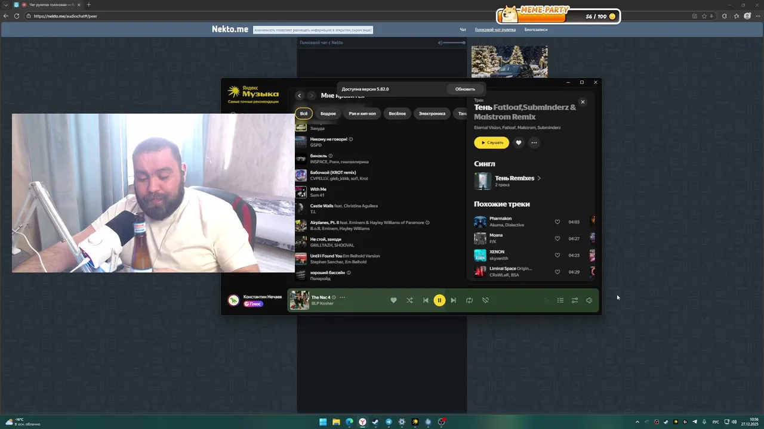Image resolution: width=764 pixels, height=429 pixels.
Task: Click the Яндекс Музыка logo
Action: 253,92
